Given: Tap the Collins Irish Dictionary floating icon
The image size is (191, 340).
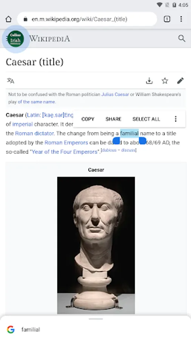Looking at the screenshot, I should (x=15, y=39).
